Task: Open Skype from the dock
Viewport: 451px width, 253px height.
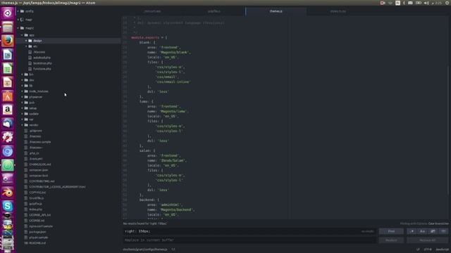Action: pos(8,206)
